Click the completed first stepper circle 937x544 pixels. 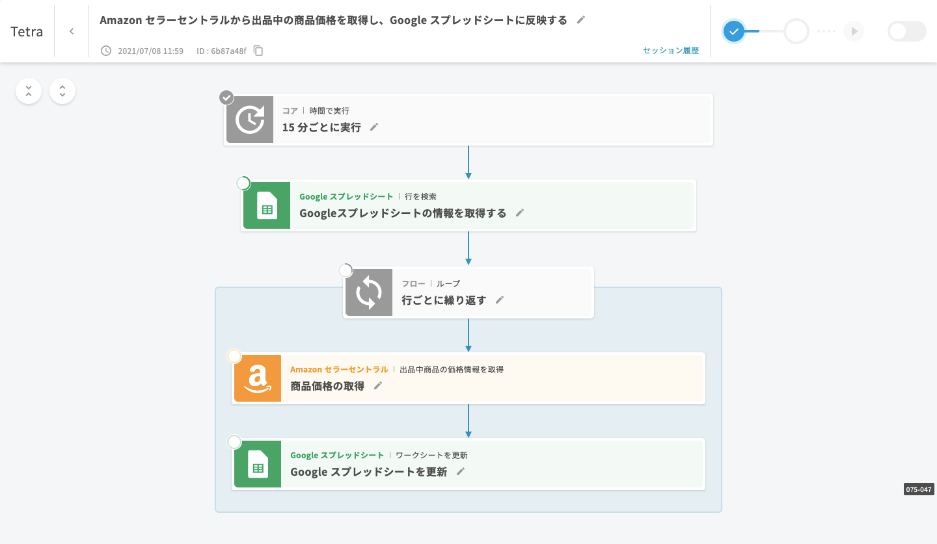click(x=734, y=31)
